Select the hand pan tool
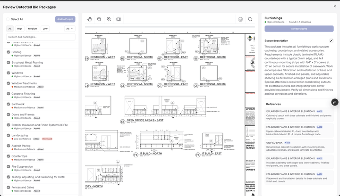 click(x=90, y=19)
